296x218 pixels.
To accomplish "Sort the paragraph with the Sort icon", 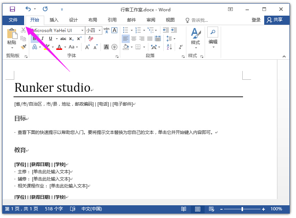I will pos(168,47).
